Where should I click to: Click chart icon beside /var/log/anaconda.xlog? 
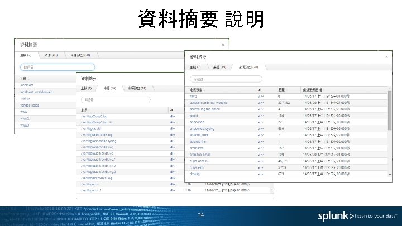pyautogui.click(x=173, y=147)
